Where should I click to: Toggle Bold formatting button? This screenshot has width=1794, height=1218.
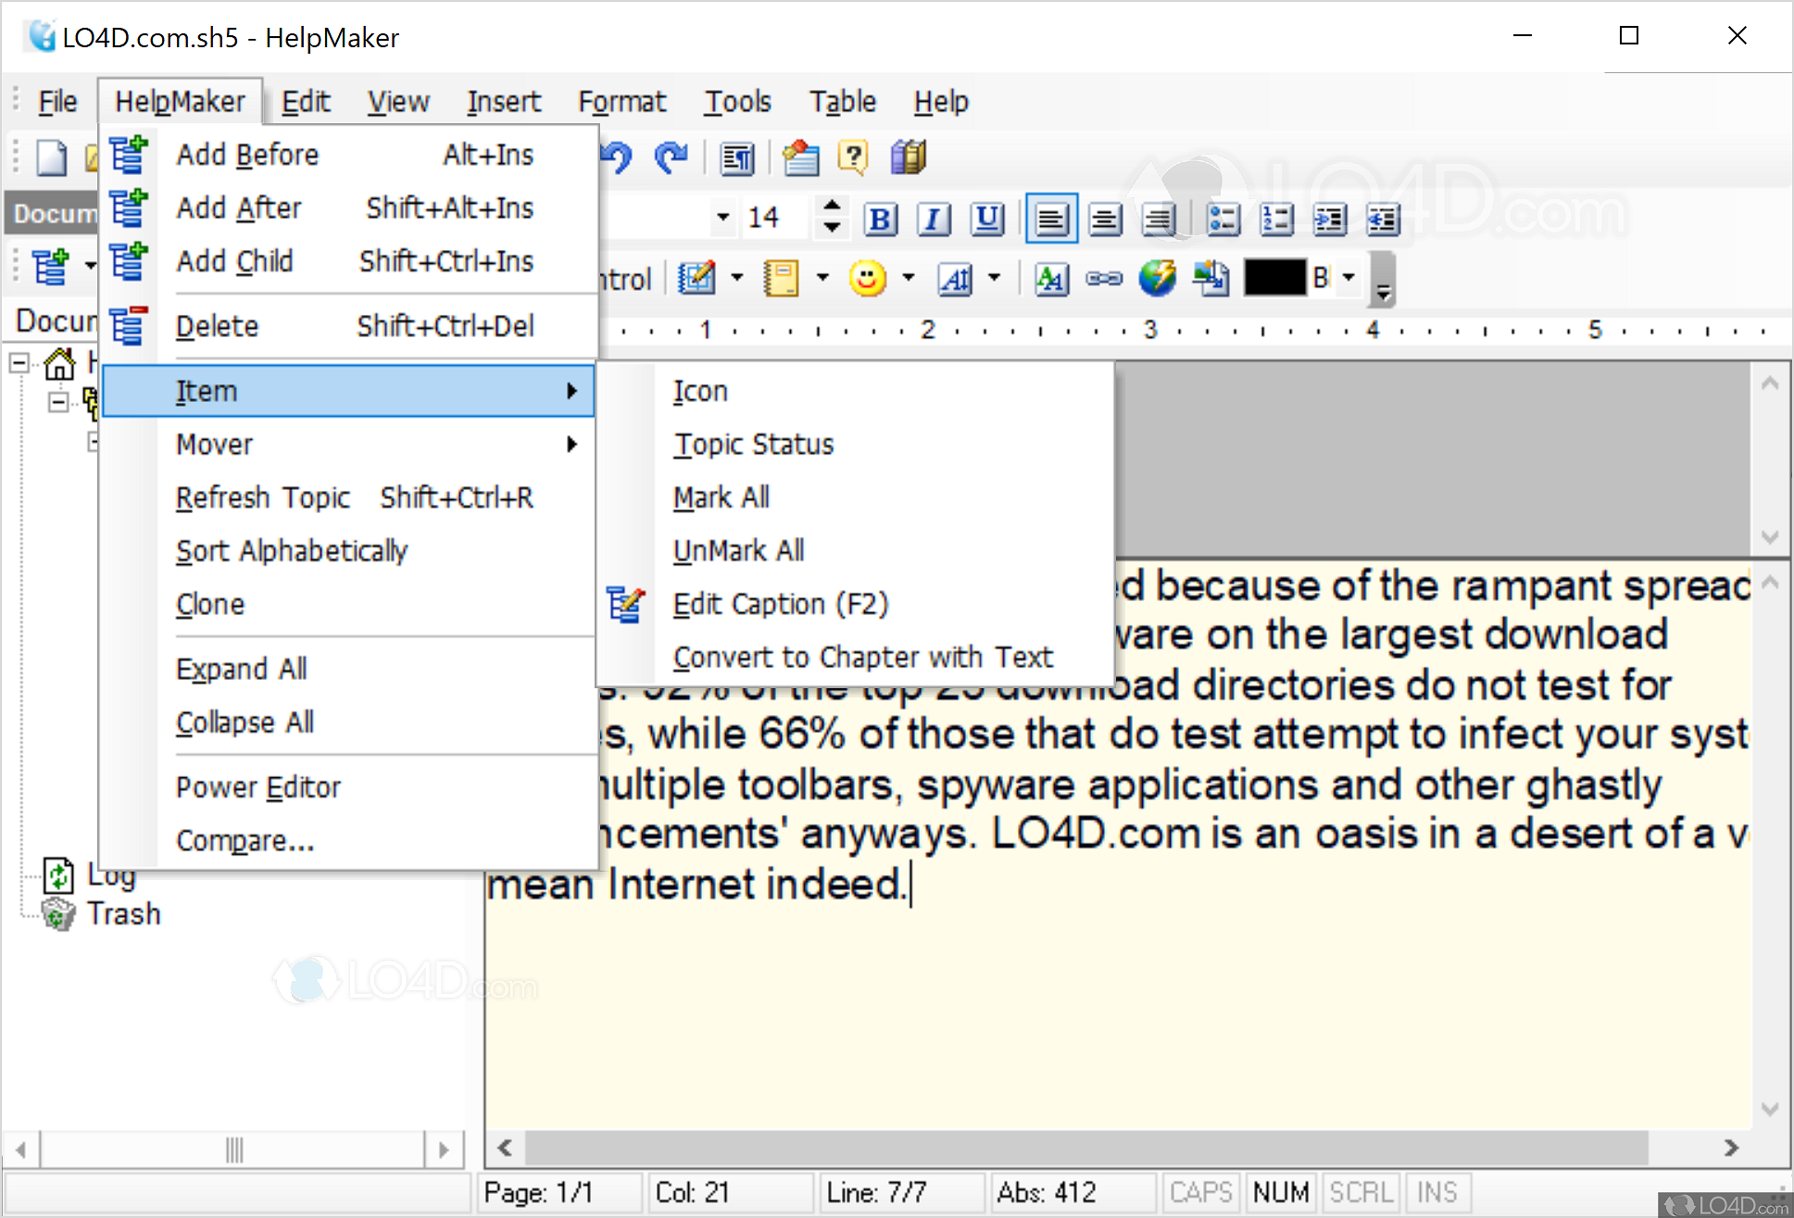tap(880, 220)
